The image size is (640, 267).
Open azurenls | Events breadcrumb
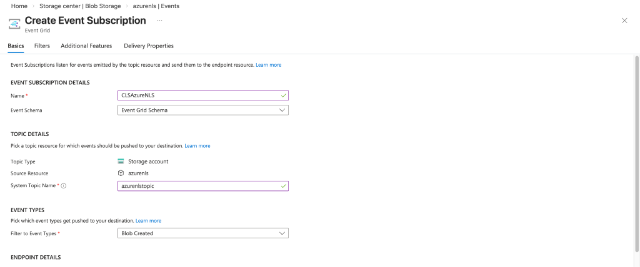pos(156,6)
